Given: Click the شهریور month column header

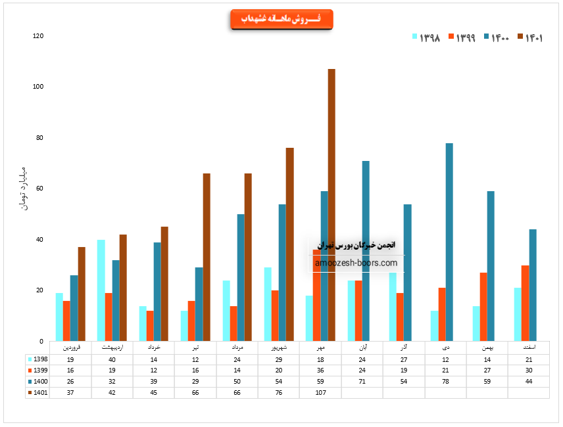Looking at the screenshot, I should tap(279, 347).
